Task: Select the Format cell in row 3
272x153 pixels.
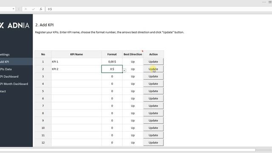Action: [x=112, y=76]
